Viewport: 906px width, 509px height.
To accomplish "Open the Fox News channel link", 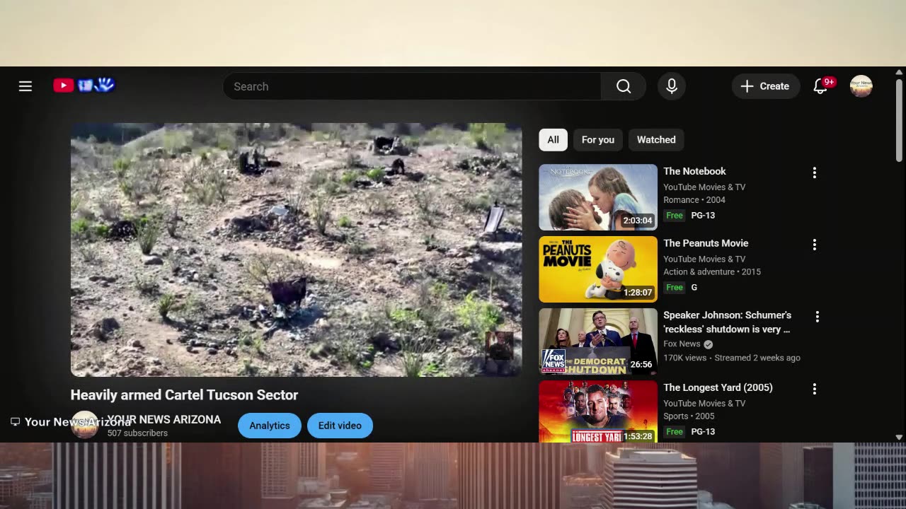I will click(682, 344).
